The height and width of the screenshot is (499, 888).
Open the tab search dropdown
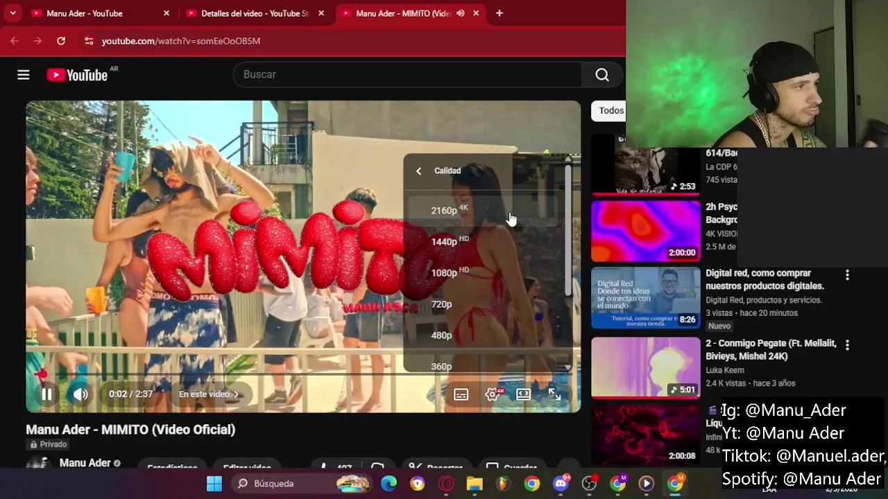pyautogui.click(x=12, y=13)
